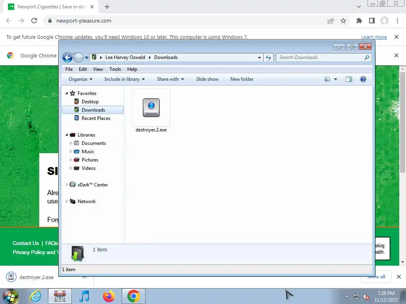Click the Learn more link
406x304 pixels.
pyautogui.click(x=374, y=37)
